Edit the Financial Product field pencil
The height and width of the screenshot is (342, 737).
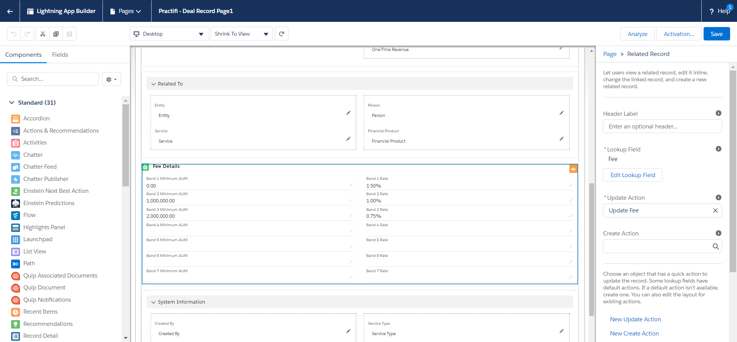tap(561, 139)
